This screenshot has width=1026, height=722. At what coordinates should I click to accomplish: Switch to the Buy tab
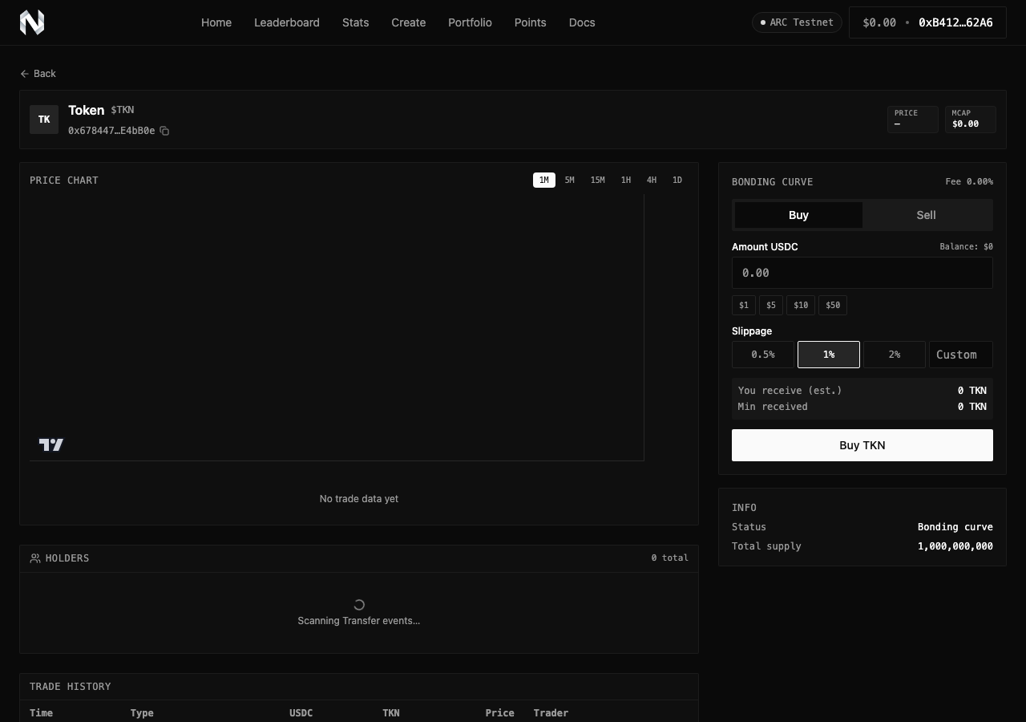pos(798,215)
